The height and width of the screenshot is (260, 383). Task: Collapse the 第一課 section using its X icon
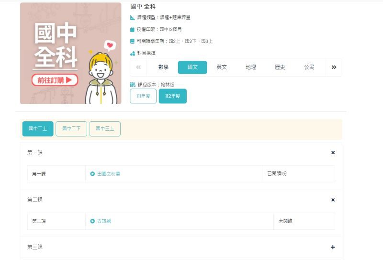333,153
